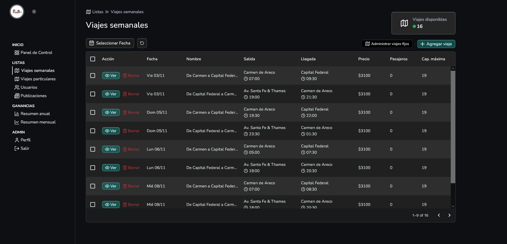Open Publicaciones in sidebar
Screen dimensions: 507x244
point(31,96)
